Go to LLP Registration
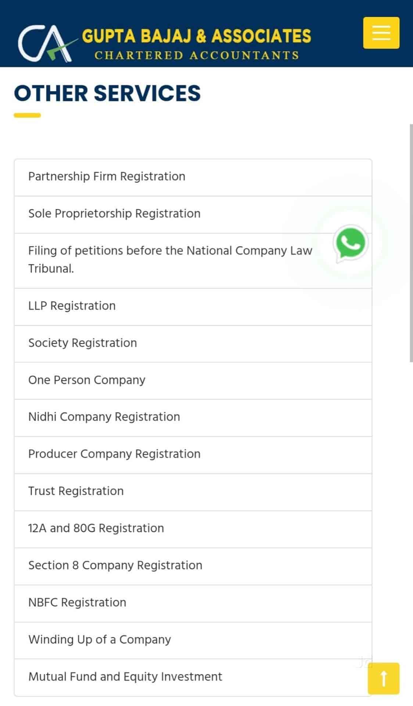The height and width of the screenshot is (706, 413). (72, 306)
